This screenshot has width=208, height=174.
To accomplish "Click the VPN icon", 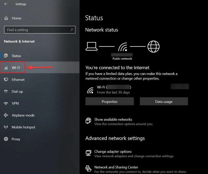I will tap(6, 103).
